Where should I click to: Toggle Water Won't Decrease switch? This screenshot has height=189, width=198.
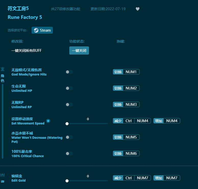tap(69, 137)
